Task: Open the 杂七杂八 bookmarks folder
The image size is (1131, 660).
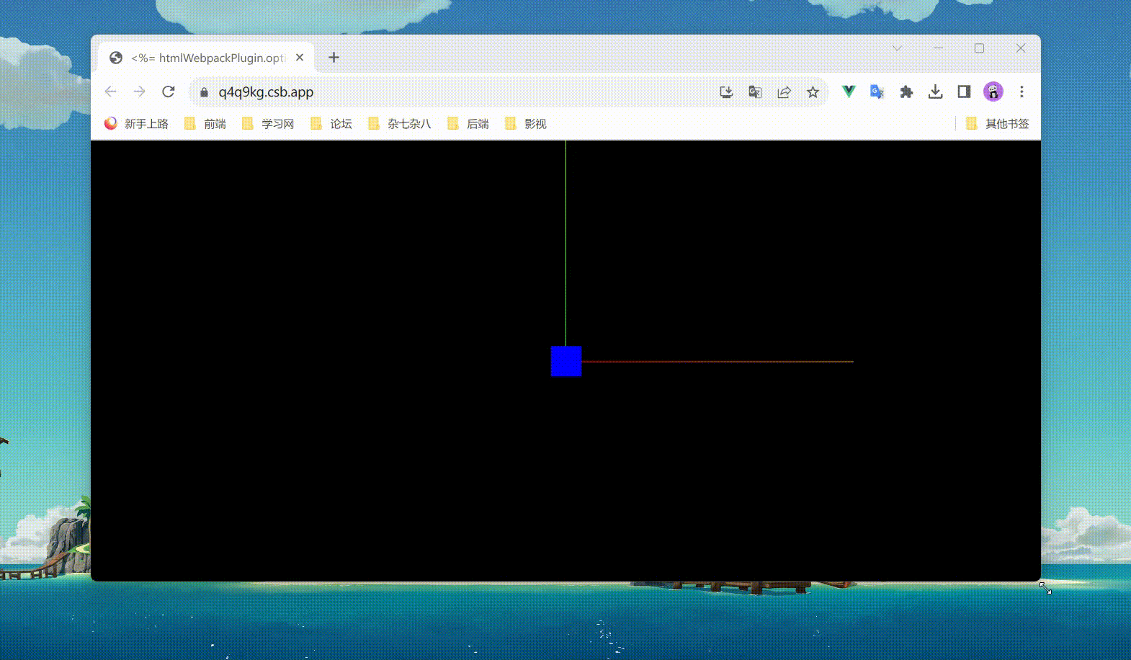Action: click(x=399, y=124)
